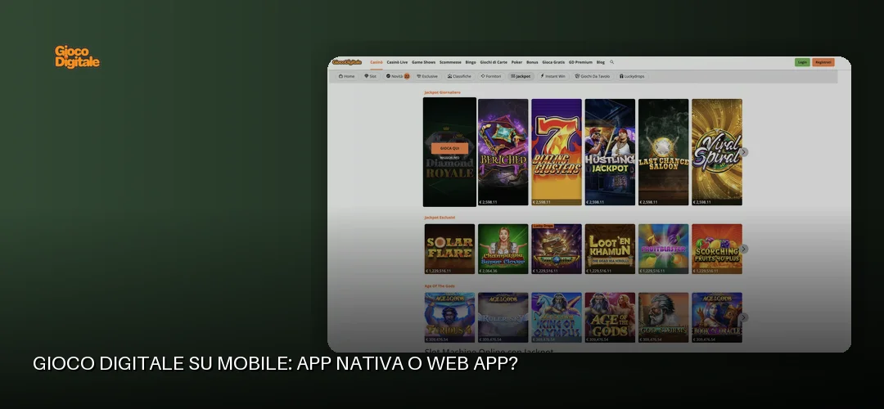Open the Game Shows menu item
884x409 pixels.
point(423,62)
